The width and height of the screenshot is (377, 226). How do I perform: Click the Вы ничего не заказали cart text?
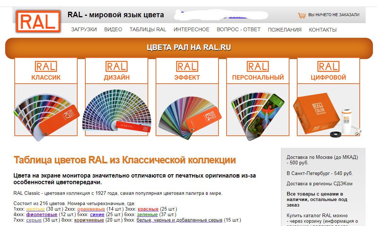(x=334, y=15)
